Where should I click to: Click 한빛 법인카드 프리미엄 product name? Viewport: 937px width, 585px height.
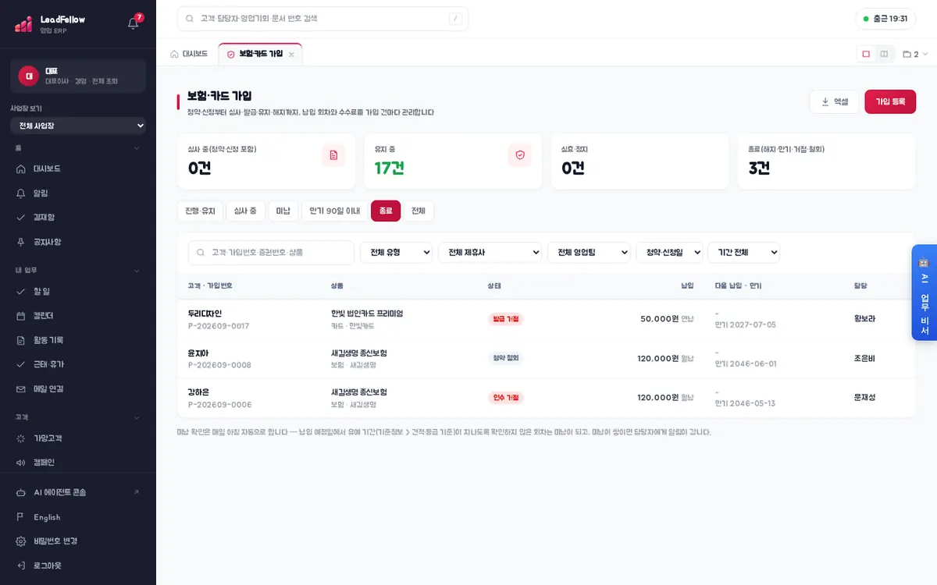click(367, 314)
